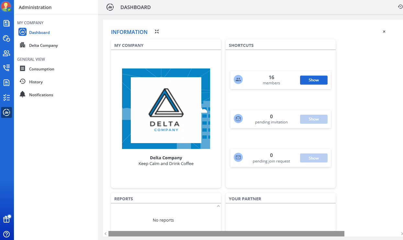Click the reports panel up chevron
The height and width of the screenshot is (240, 403).
(x=218, y=206)
